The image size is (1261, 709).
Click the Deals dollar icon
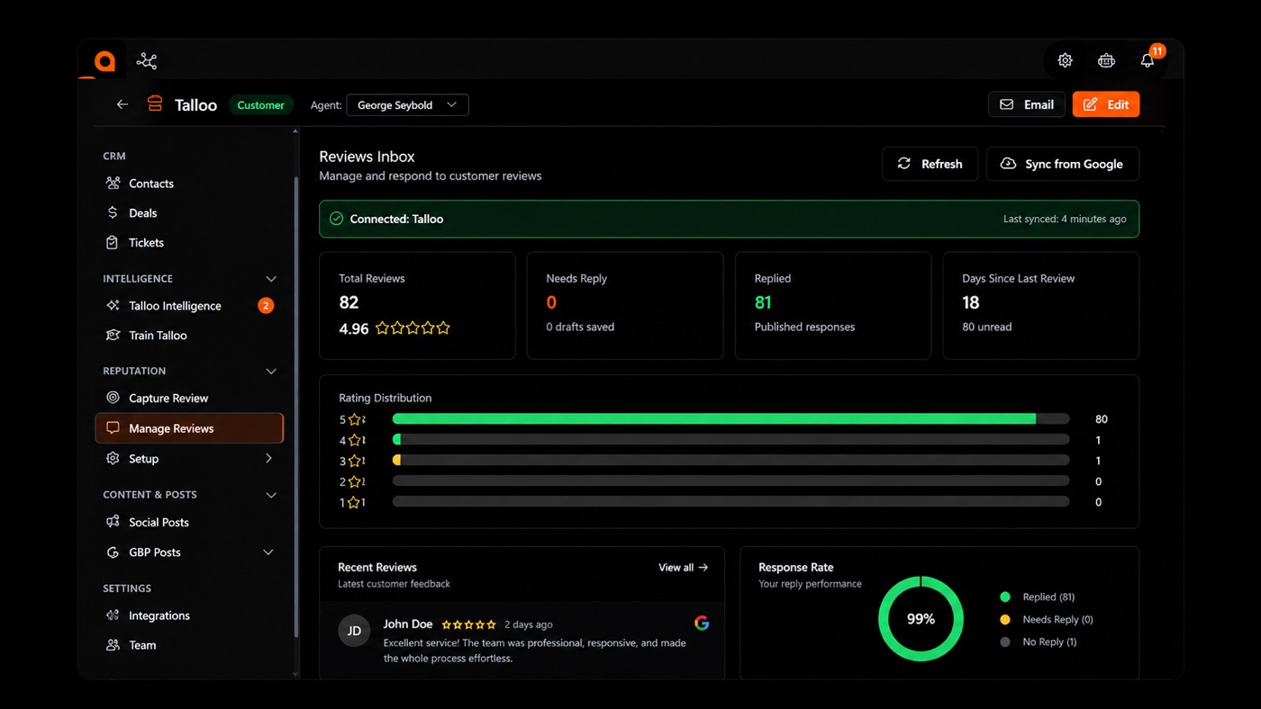[x=113, y=213]
